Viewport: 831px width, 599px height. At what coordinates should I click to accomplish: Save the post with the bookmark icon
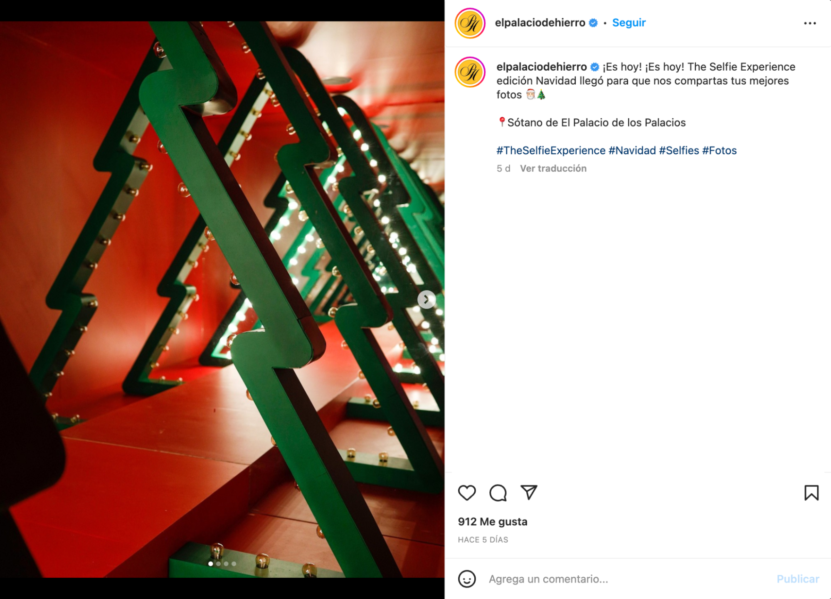coord(811,493)
